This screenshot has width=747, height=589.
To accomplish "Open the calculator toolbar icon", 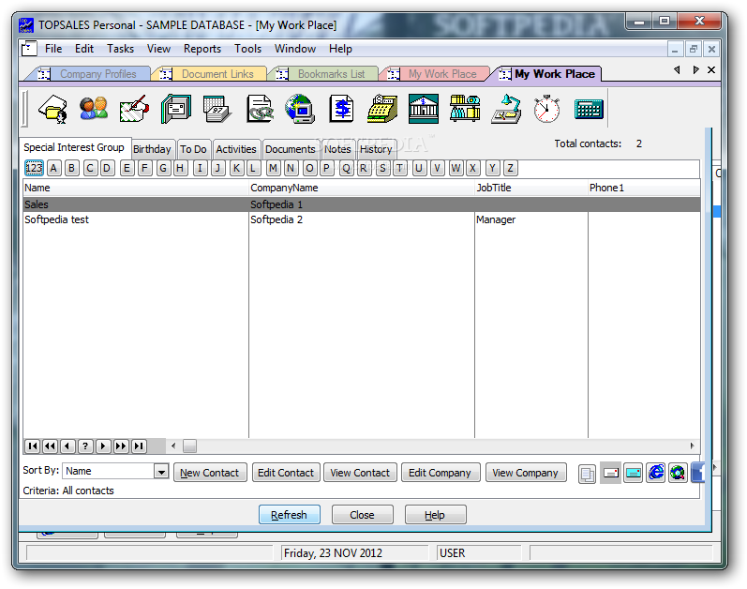I will point(589,109).
